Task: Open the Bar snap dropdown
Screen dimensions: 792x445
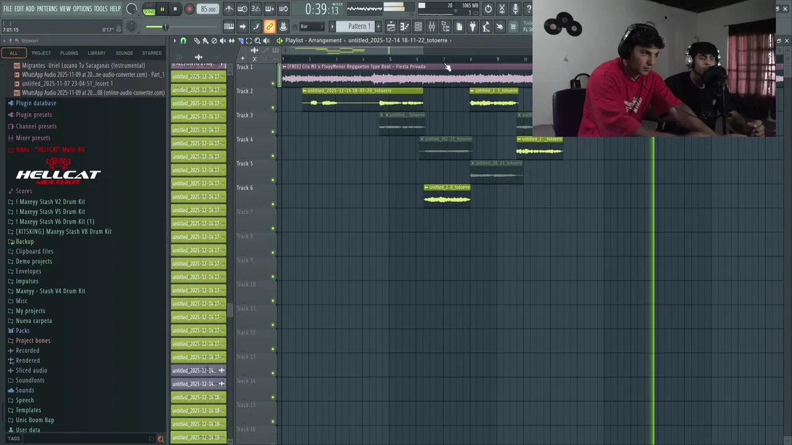Action: point(311,27)
